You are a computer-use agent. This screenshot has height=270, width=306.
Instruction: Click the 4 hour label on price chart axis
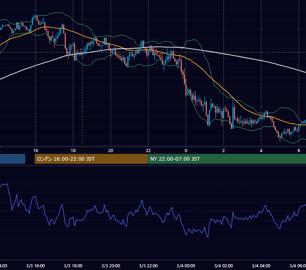[x=261, y=151]
